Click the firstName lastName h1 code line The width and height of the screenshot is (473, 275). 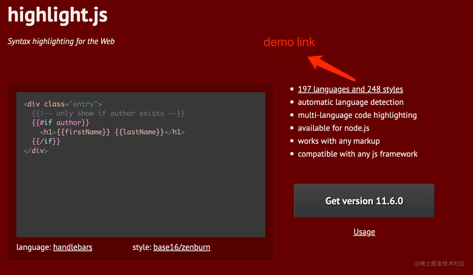(112, 132)
